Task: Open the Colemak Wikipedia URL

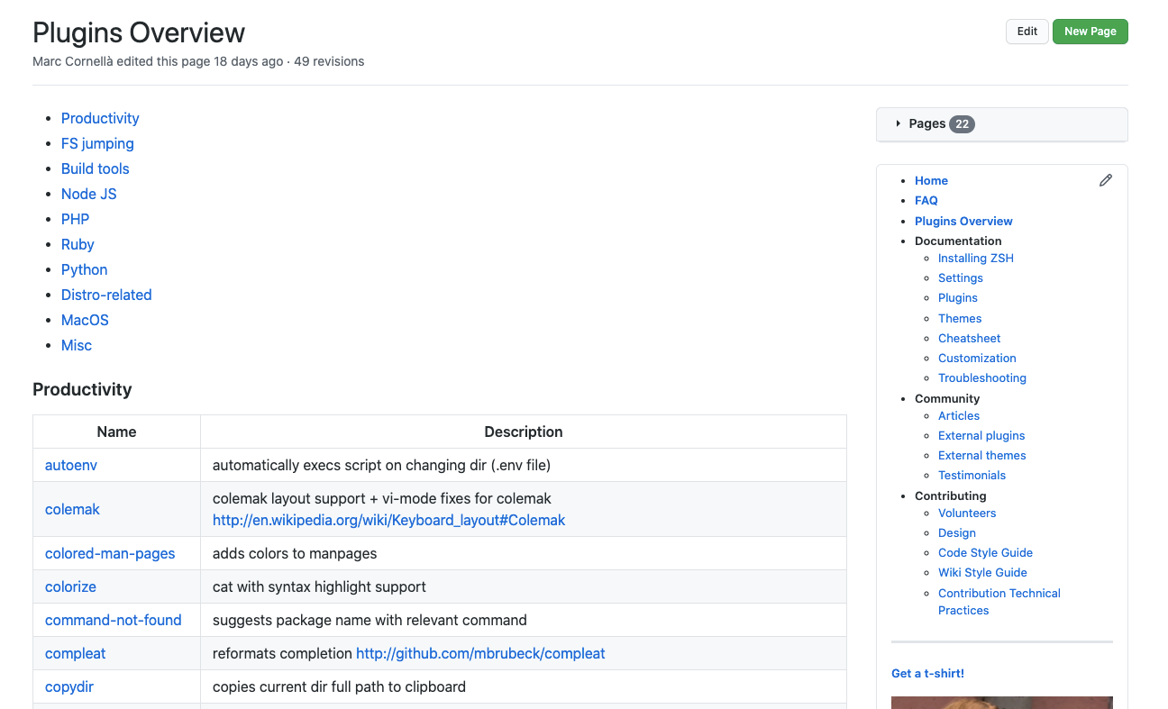Action: (388, 520)
